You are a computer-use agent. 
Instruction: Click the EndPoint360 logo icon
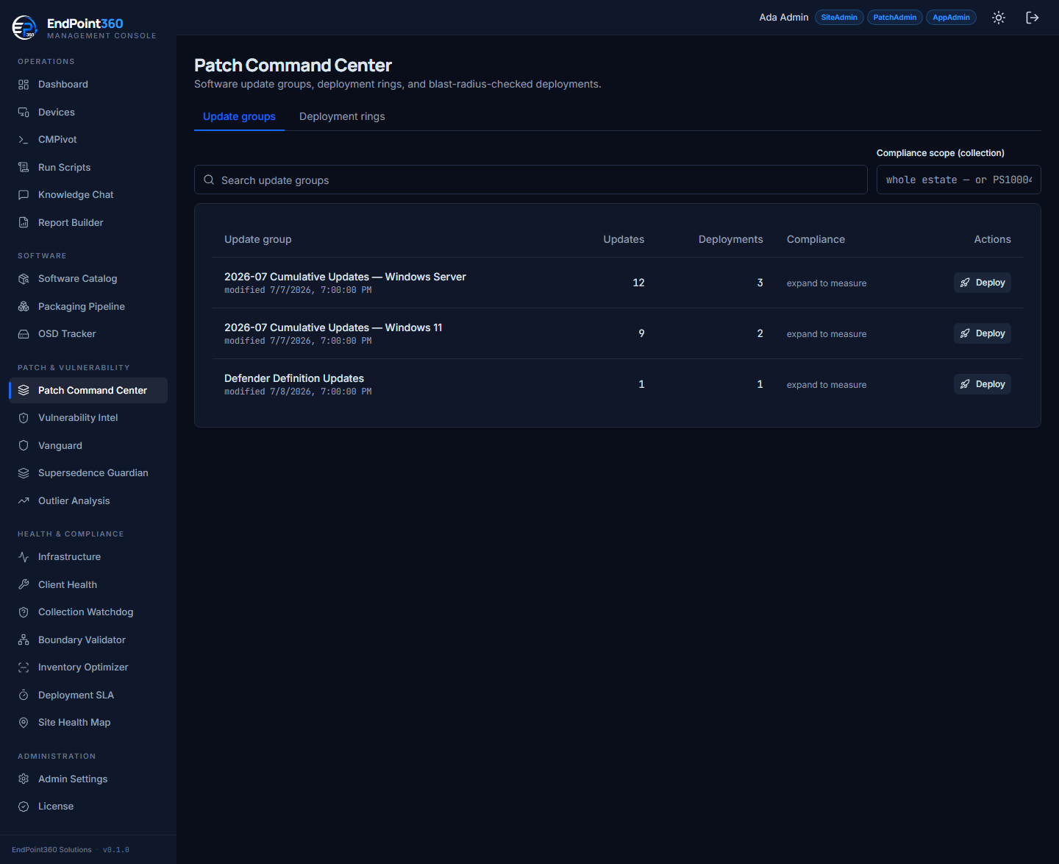point(24,27)
